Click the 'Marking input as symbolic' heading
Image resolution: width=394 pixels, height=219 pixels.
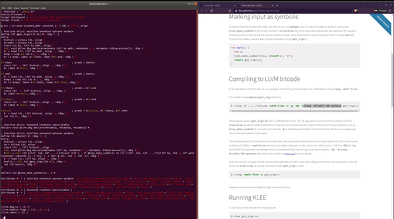264,17
